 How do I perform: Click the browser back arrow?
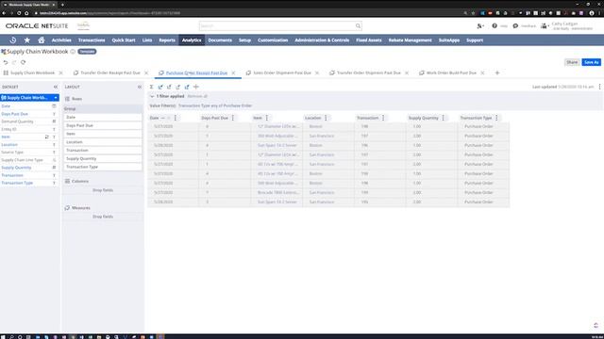click(4, 12)
